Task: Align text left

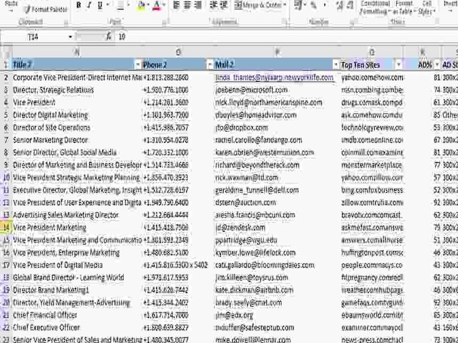Action: point(176,5)
